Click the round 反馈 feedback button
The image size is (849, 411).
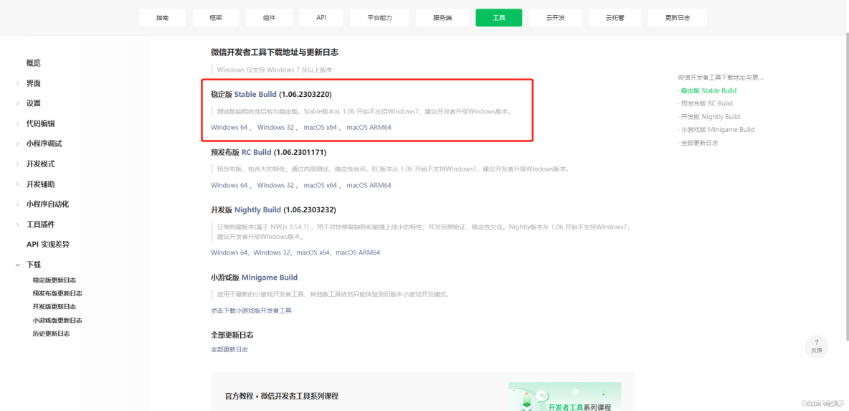817,346
